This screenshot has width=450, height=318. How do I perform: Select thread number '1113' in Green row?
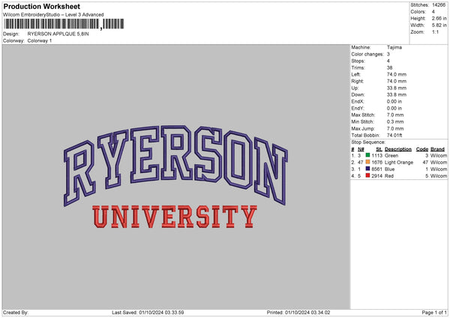[376, 155]
